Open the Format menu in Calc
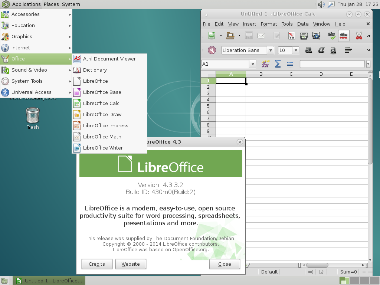This screenshot has width=380, height=285. tap(269, 24)
